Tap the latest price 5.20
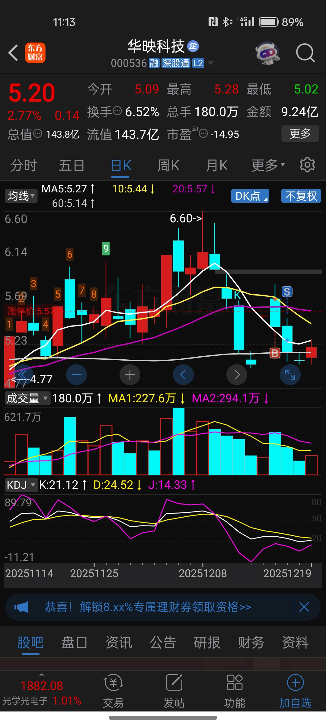Viewport: 326px width, 726px height. pos(32,93)
